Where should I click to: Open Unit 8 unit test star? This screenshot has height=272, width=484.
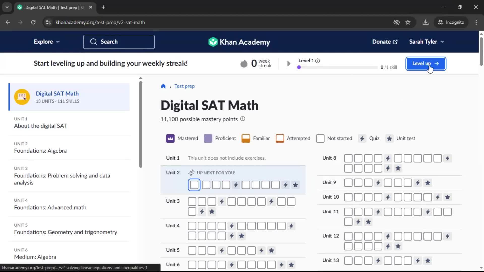point(398,168)
